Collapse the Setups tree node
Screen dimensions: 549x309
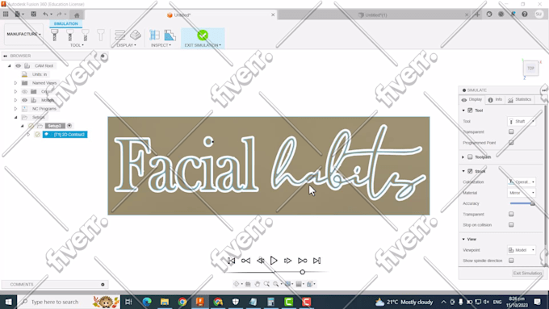click(x=15, y=117)
